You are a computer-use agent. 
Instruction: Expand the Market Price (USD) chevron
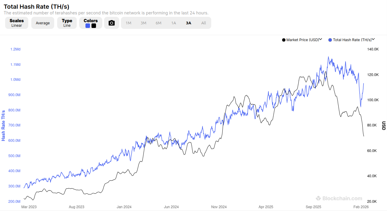(320, 39)
